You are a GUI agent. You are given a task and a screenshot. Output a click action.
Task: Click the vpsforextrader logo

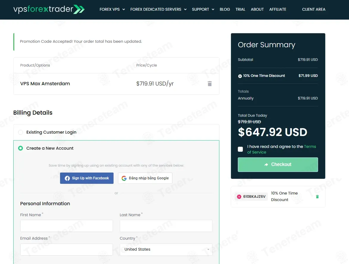[x=49, y=9]
